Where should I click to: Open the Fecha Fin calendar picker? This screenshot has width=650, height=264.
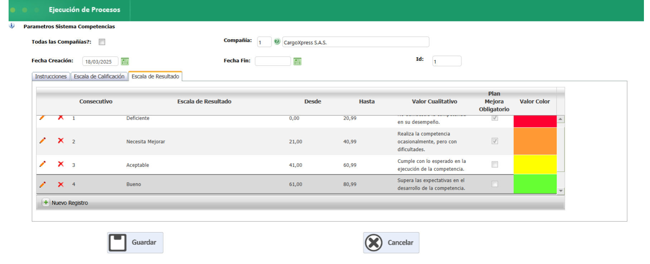(x=297, y=61)
